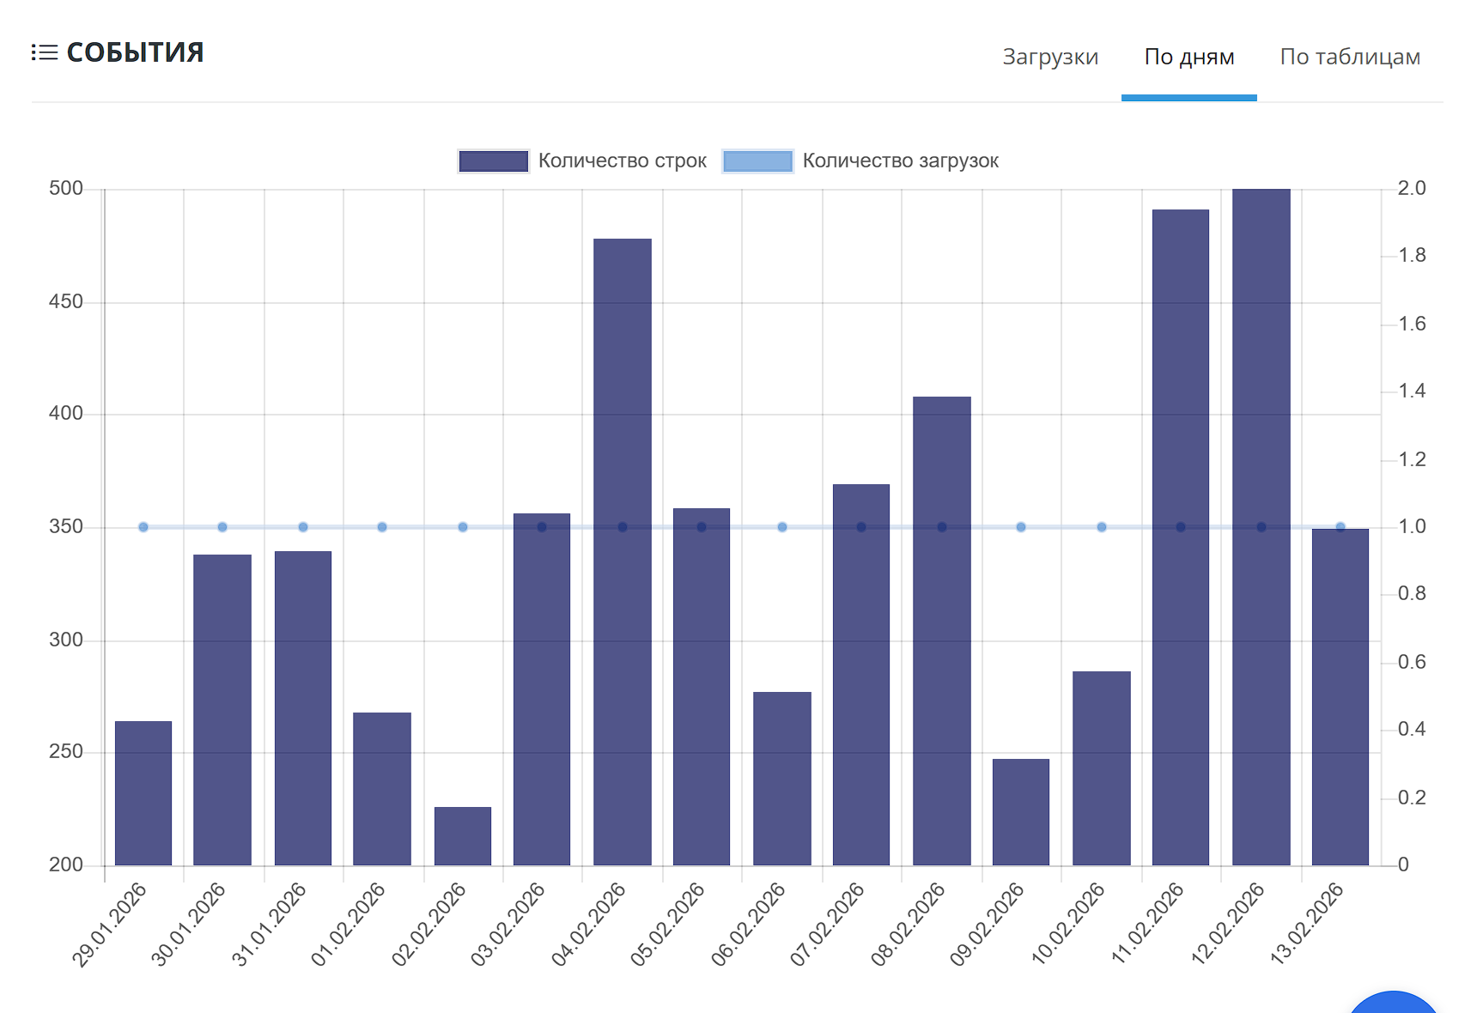The width and height of the screenshot is (1471, 1013).
Task: Click the short bar for 02.02.2026
Action: point(463,836)
